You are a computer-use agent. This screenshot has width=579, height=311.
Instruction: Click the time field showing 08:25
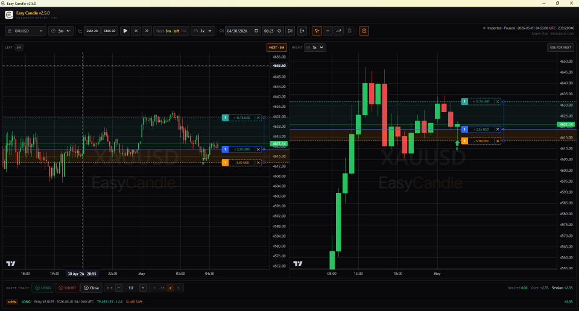(x=273, y=31)
